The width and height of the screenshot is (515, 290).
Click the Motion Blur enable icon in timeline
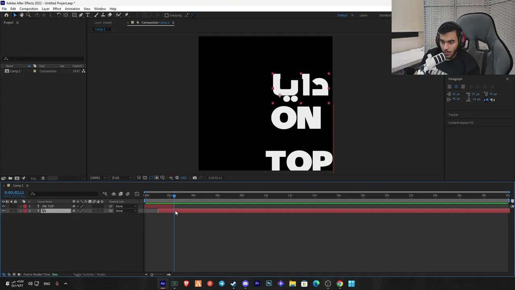coord(128,194)
